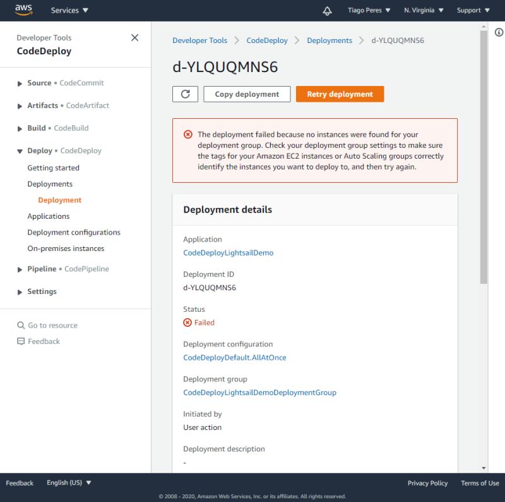
Task: Refresh the deployment status
Action: click(185, 94)
